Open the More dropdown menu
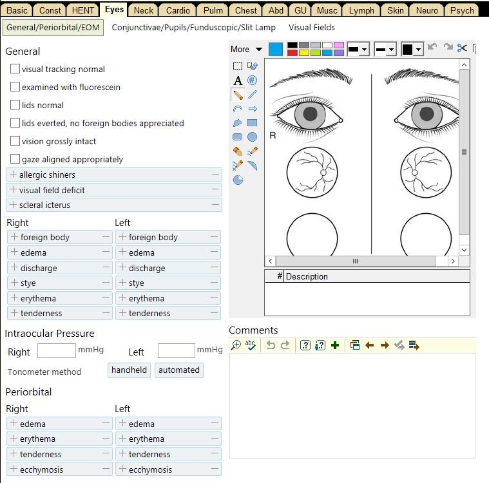Screen dimensions: 489x483 click(246, 49)
